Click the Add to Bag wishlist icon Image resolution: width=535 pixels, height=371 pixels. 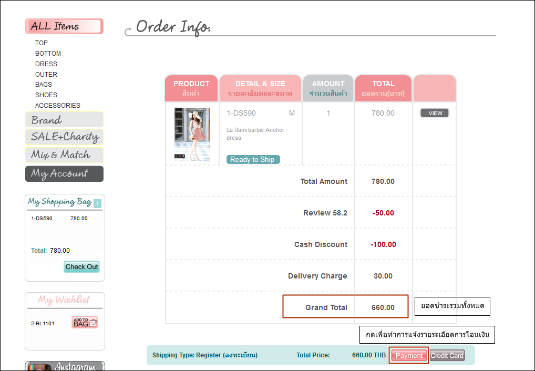85,323
